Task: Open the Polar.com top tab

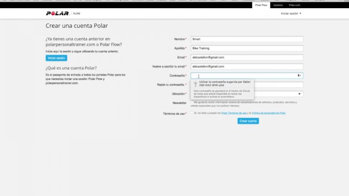Action: pos(294,5)
